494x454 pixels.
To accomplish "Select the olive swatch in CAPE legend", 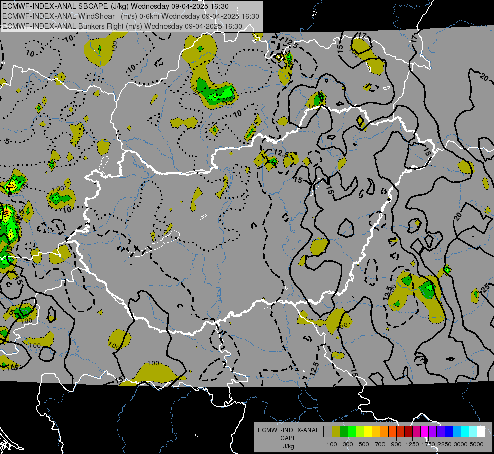I will [336, 432].
